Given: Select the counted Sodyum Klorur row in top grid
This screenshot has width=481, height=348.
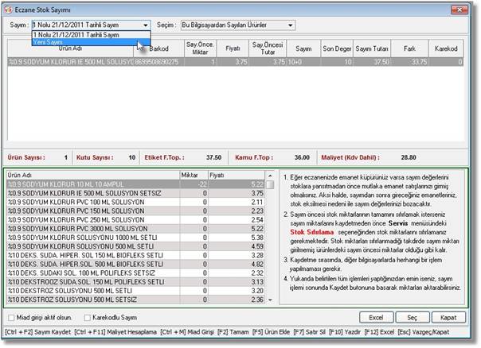Looking at the screenshot, I should (x=159, y=60).
